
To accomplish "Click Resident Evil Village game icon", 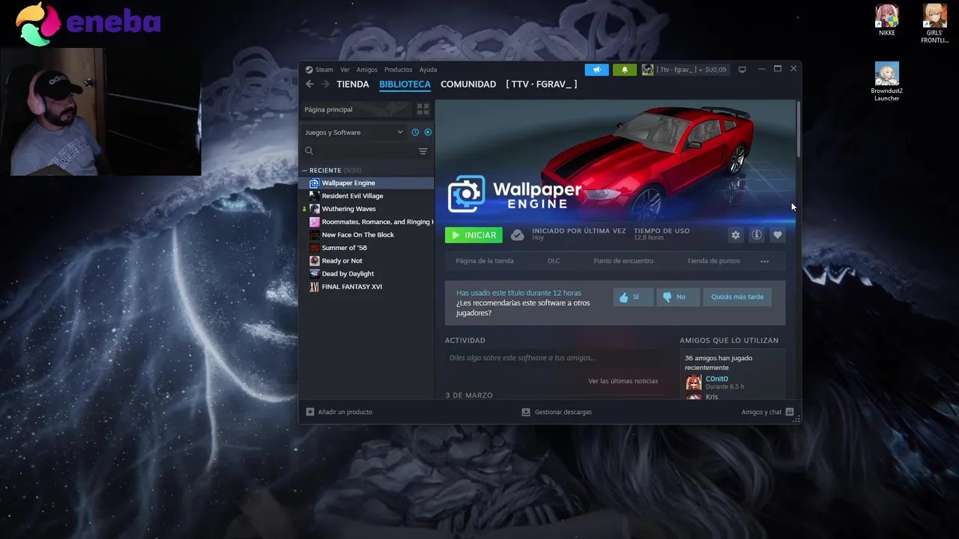I will [315, 196].
